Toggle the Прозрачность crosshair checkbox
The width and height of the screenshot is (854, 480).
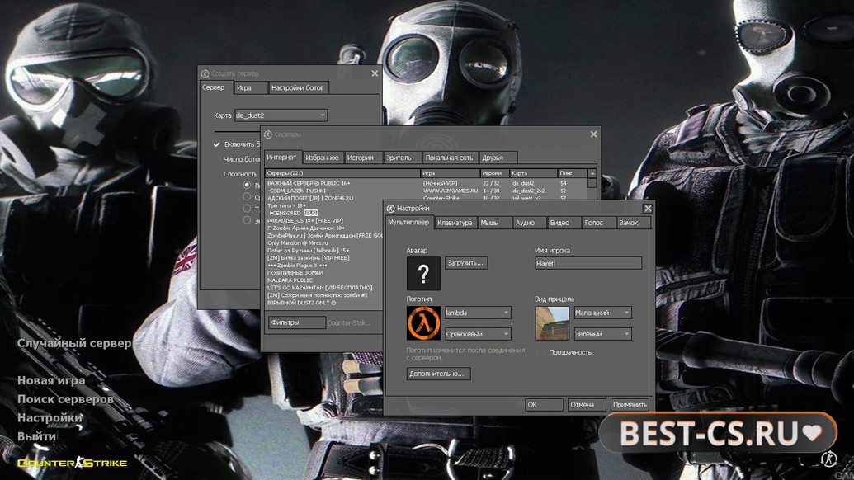coord(540,352)
